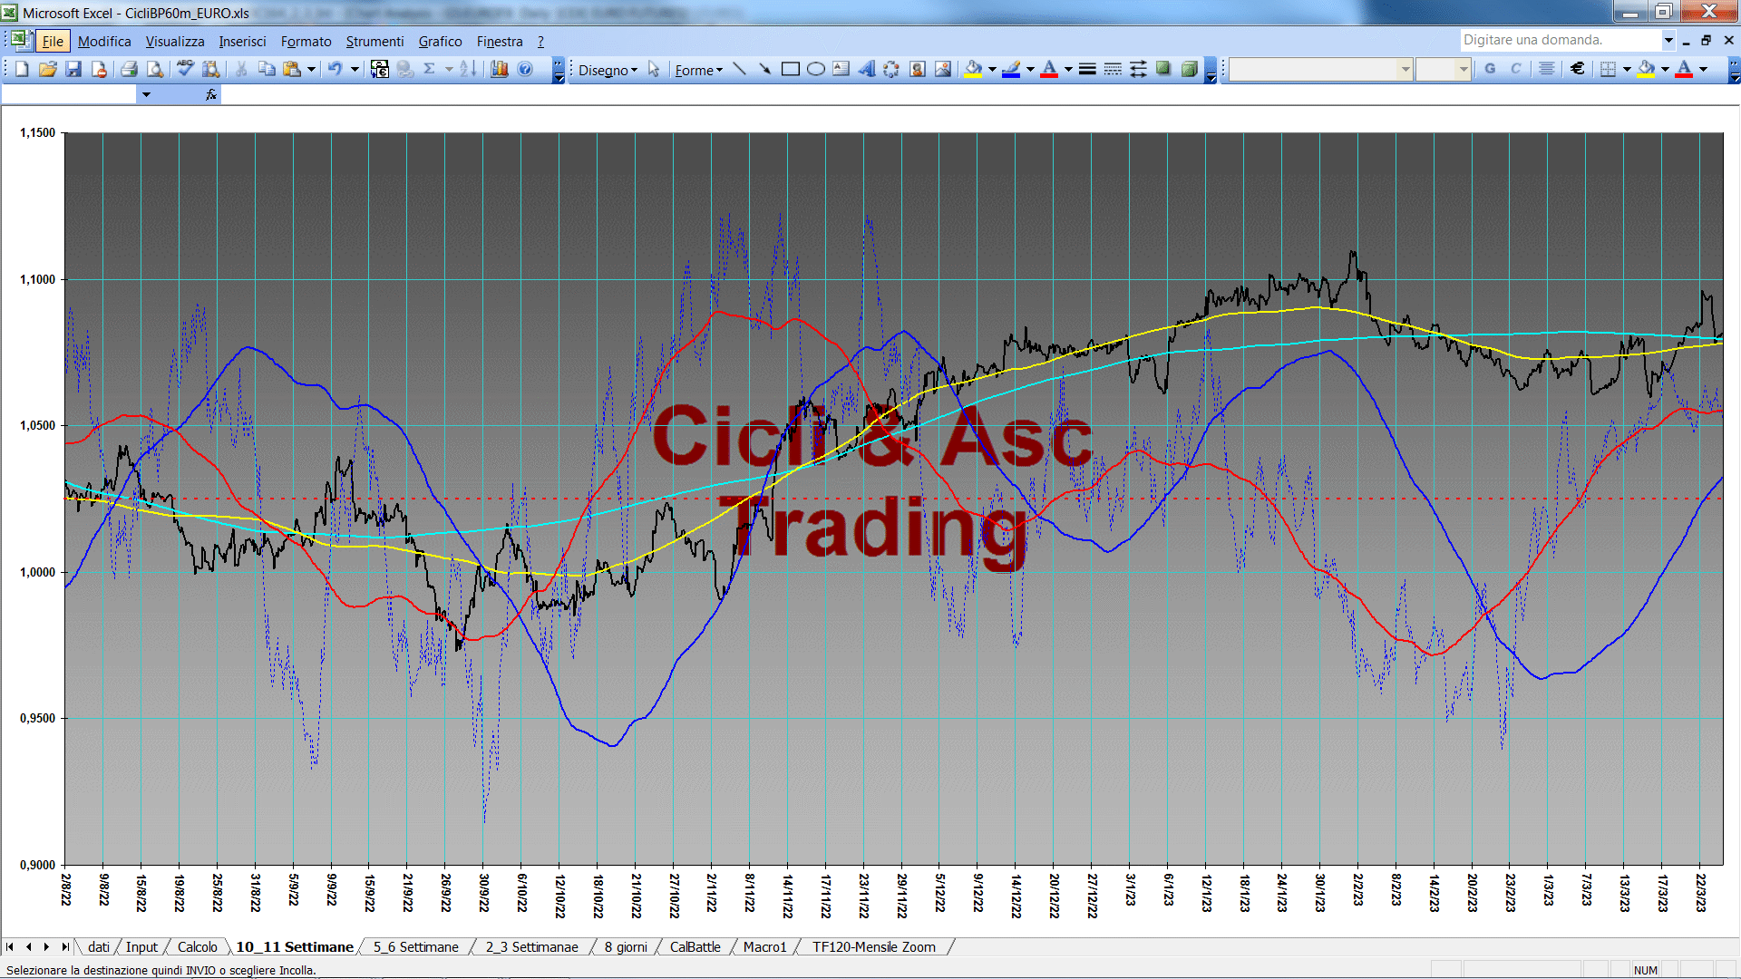Click the Copy icon
This screenshot has height=979, width=1741.
point(267,70)
